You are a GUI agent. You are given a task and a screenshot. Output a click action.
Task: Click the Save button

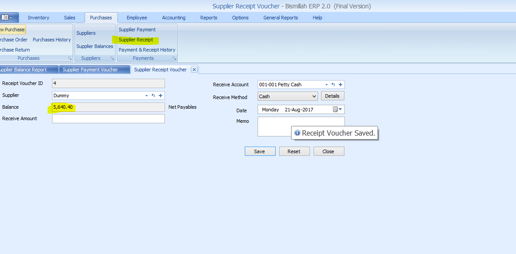260,151
